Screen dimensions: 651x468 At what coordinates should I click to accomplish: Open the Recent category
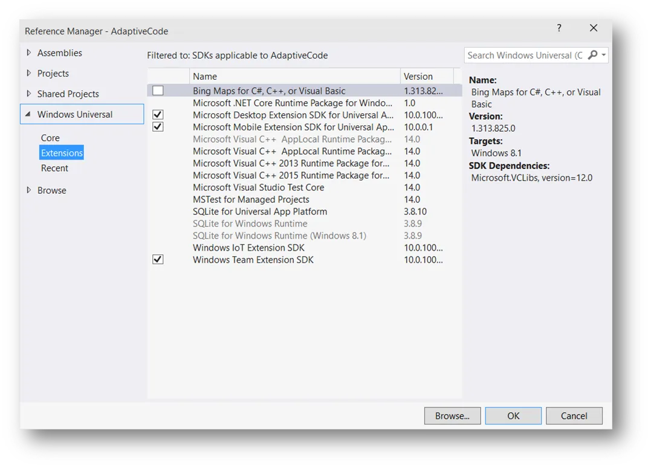coord(54,168)
